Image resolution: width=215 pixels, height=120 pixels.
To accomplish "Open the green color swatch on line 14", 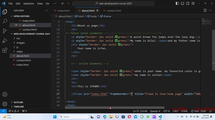I will (x=119, y=44).
